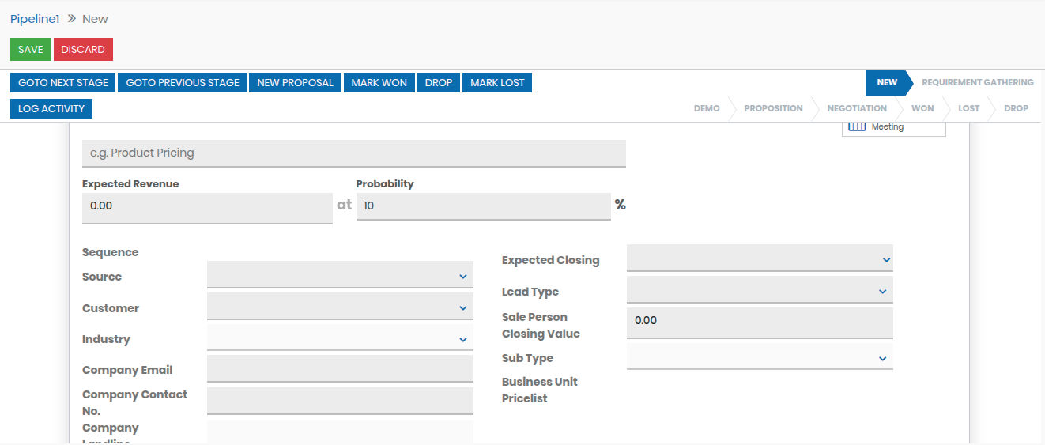Create a New Proposal
This screenshot has width=1045, height=445.
point(295,82)
